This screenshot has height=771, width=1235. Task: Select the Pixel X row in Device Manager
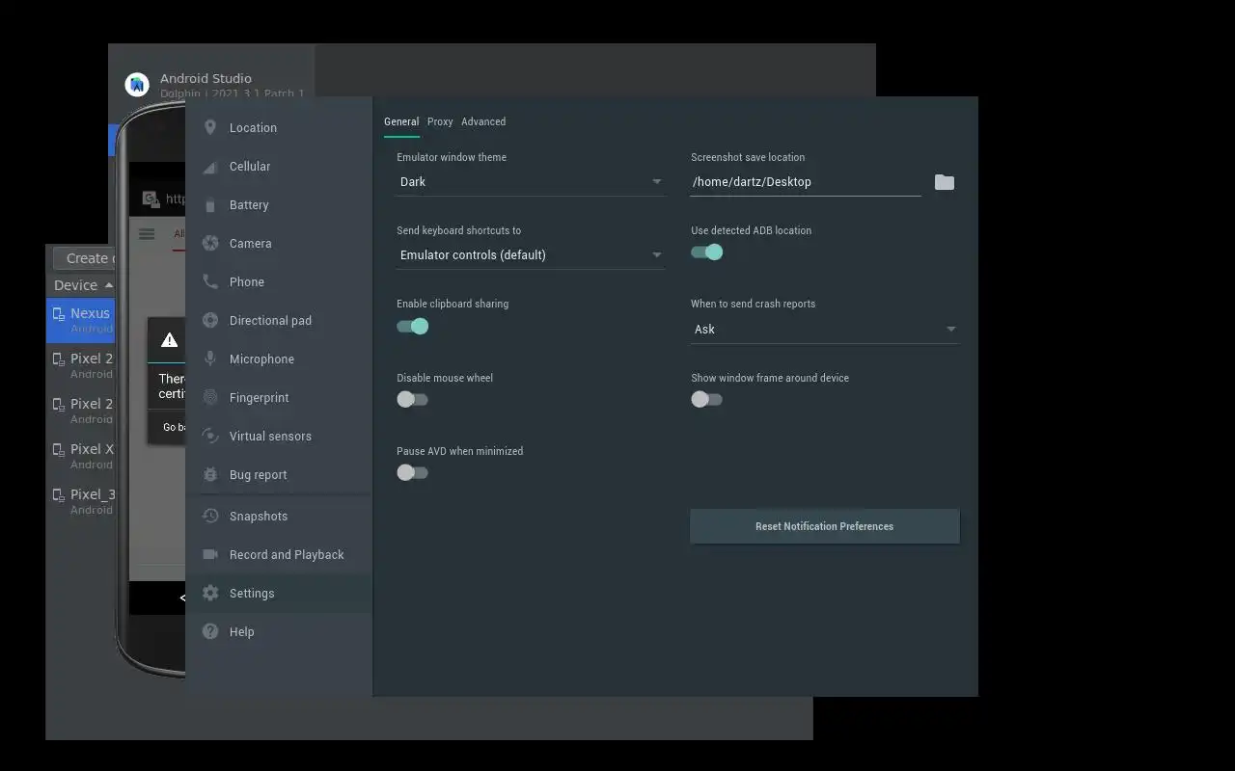click(x=80, y=456)
